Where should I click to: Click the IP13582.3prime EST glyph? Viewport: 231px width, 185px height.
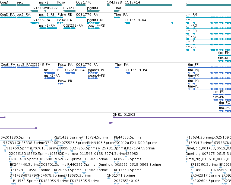84,162
